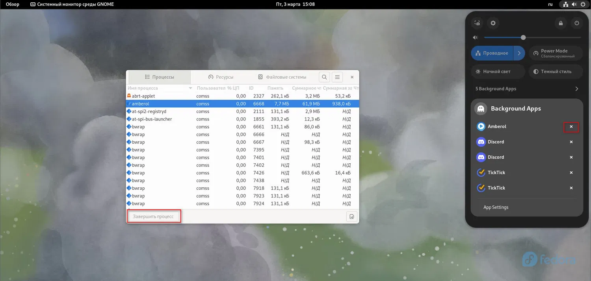This screenshot has height=281, width=591.
Task: Sort by the Суммарное чт column header
Action: coord(307,88)
